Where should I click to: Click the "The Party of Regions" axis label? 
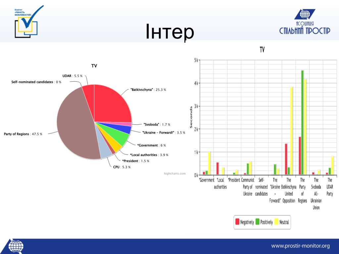click(x=303, y=190)
